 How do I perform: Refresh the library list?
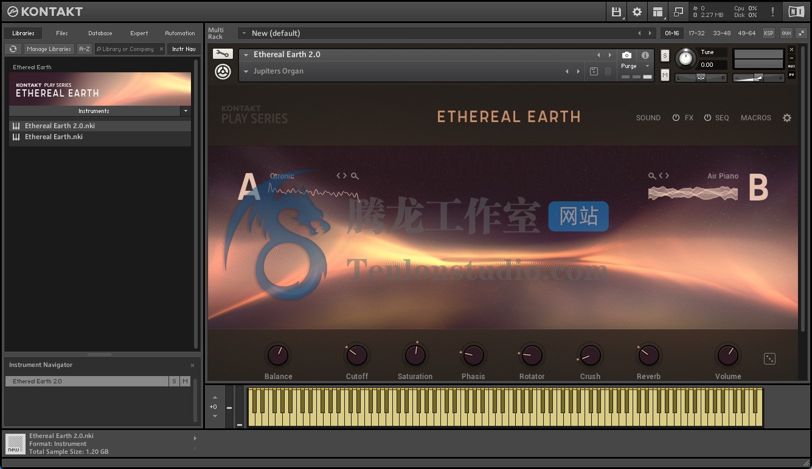pyautogui.click(x=13, y=49)
